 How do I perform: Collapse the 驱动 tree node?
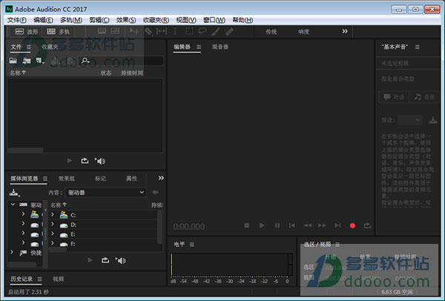13,205
